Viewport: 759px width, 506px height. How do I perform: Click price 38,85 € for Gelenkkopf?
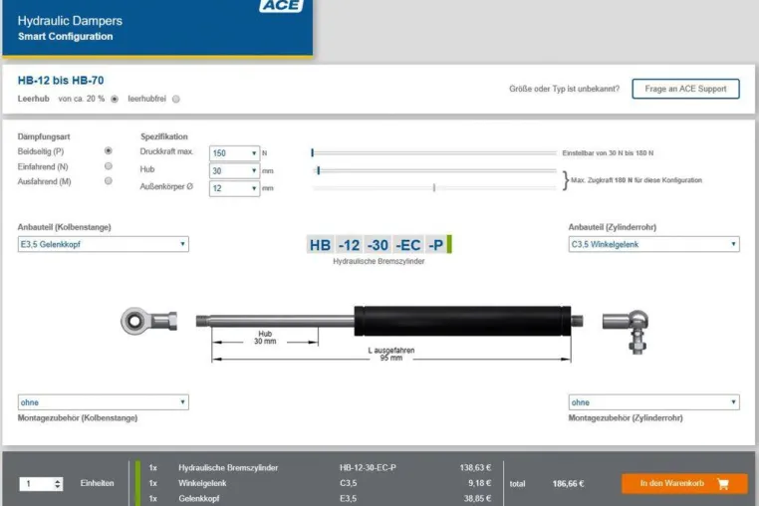pyautogui.click(x=477, y=498)
